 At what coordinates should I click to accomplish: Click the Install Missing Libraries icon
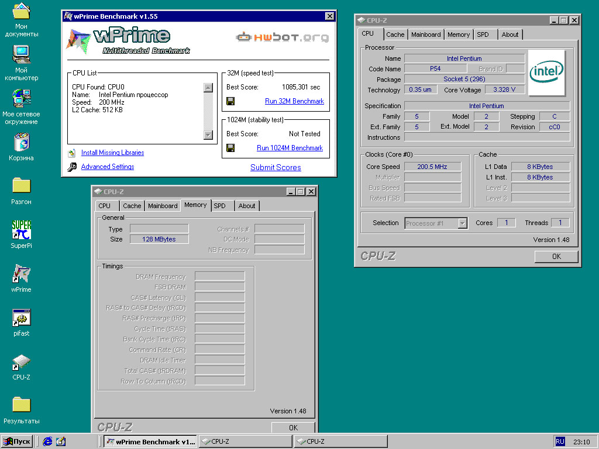click(x=72, y=153)
